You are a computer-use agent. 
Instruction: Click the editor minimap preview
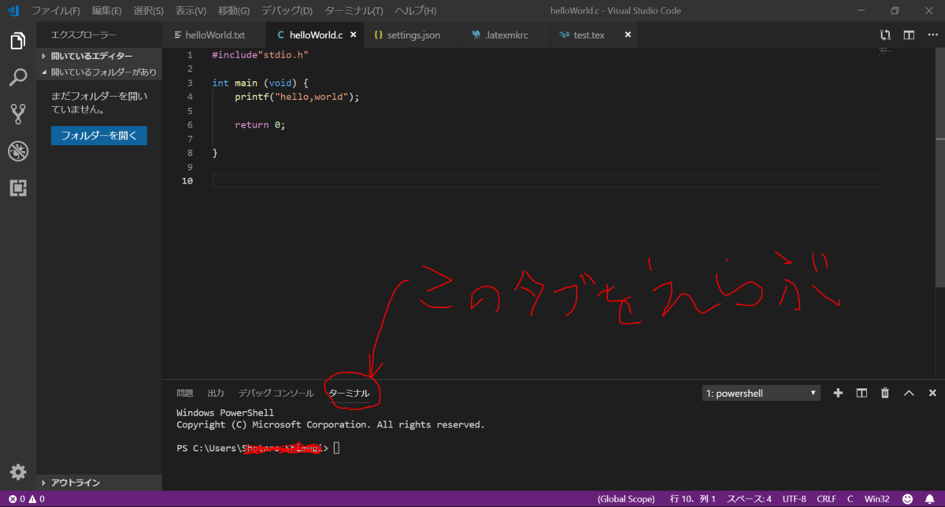pyautogui.click(x=884, y=52)
